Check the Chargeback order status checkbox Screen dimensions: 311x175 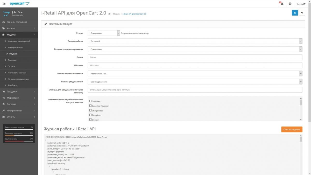90,110
